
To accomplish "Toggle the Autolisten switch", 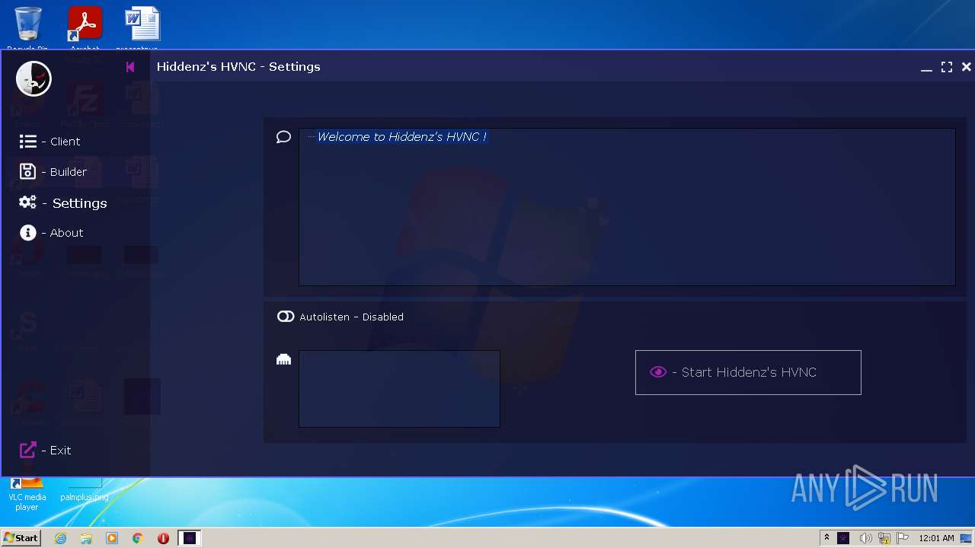I will point(286,317).
